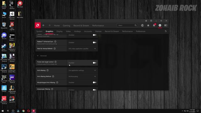Show help for Morphological Anti-Aliasing
The image size is (201, 113).
(57, 83)
